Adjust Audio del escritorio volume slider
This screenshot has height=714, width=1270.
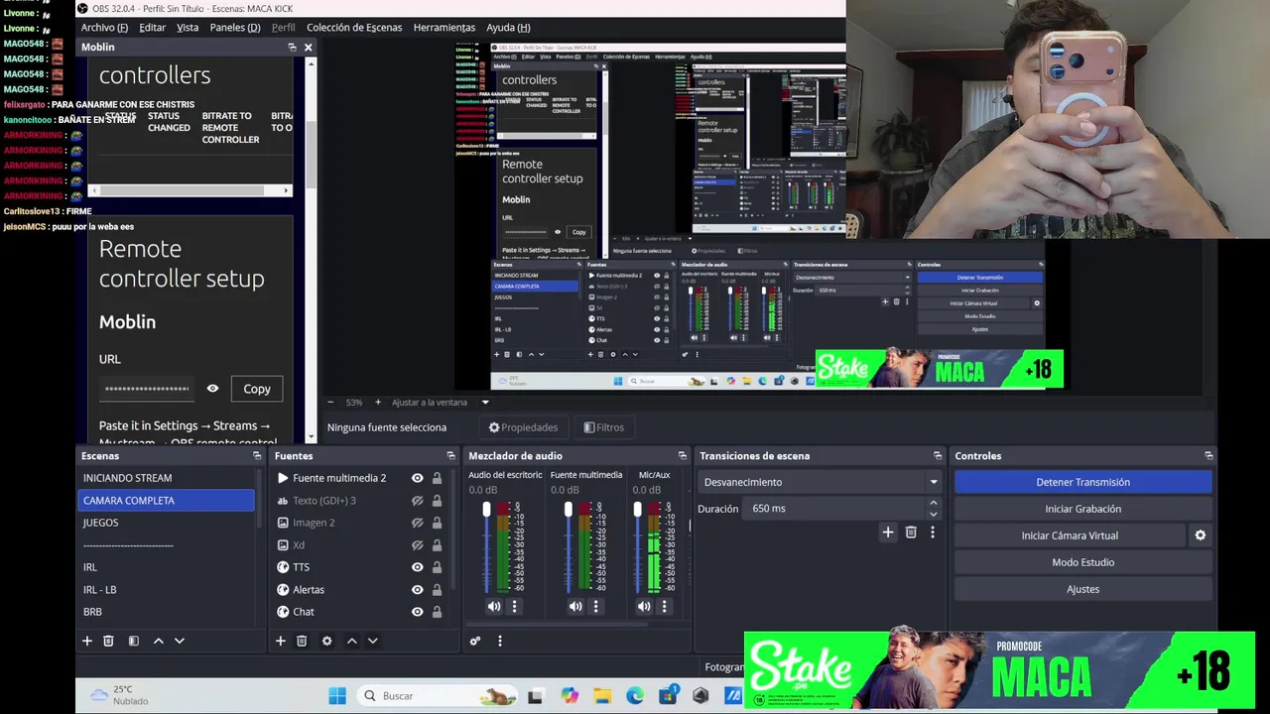point(486,509)
